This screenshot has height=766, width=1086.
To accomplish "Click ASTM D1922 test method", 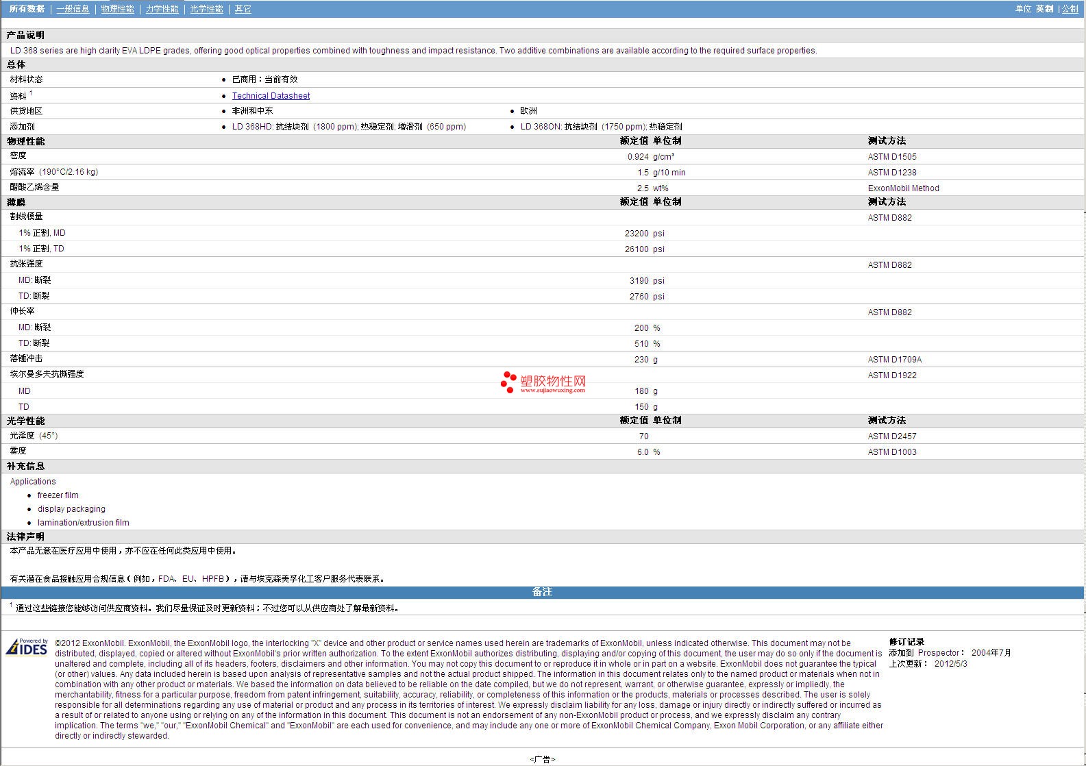I will 892,375.
